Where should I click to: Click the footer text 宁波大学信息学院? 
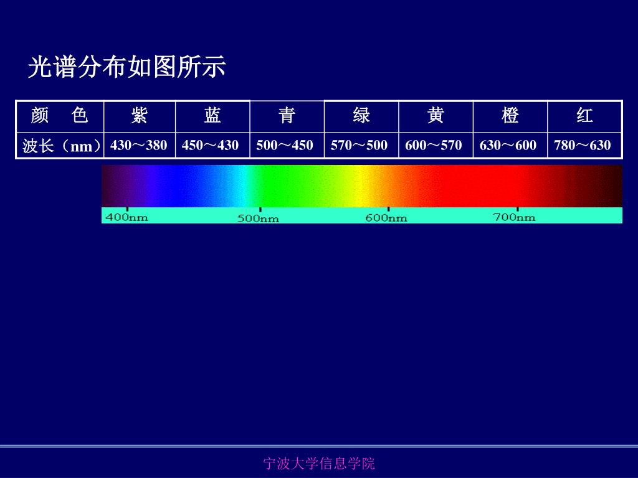(318, 463)
